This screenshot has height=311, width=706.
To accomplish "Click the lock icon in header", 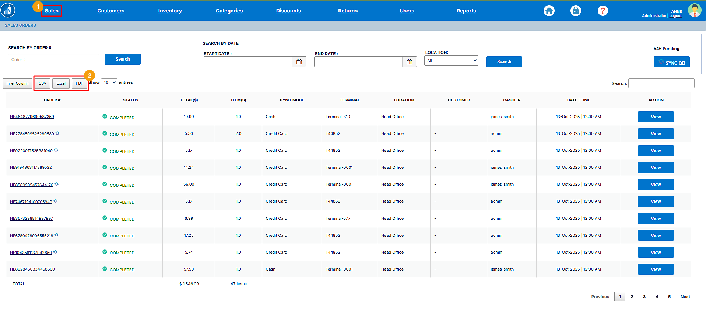I will [x=576, y=11].
